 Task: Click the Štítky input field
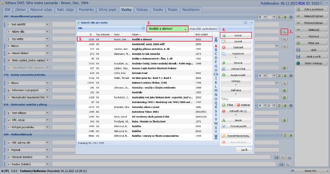click(x=236, y=99)
